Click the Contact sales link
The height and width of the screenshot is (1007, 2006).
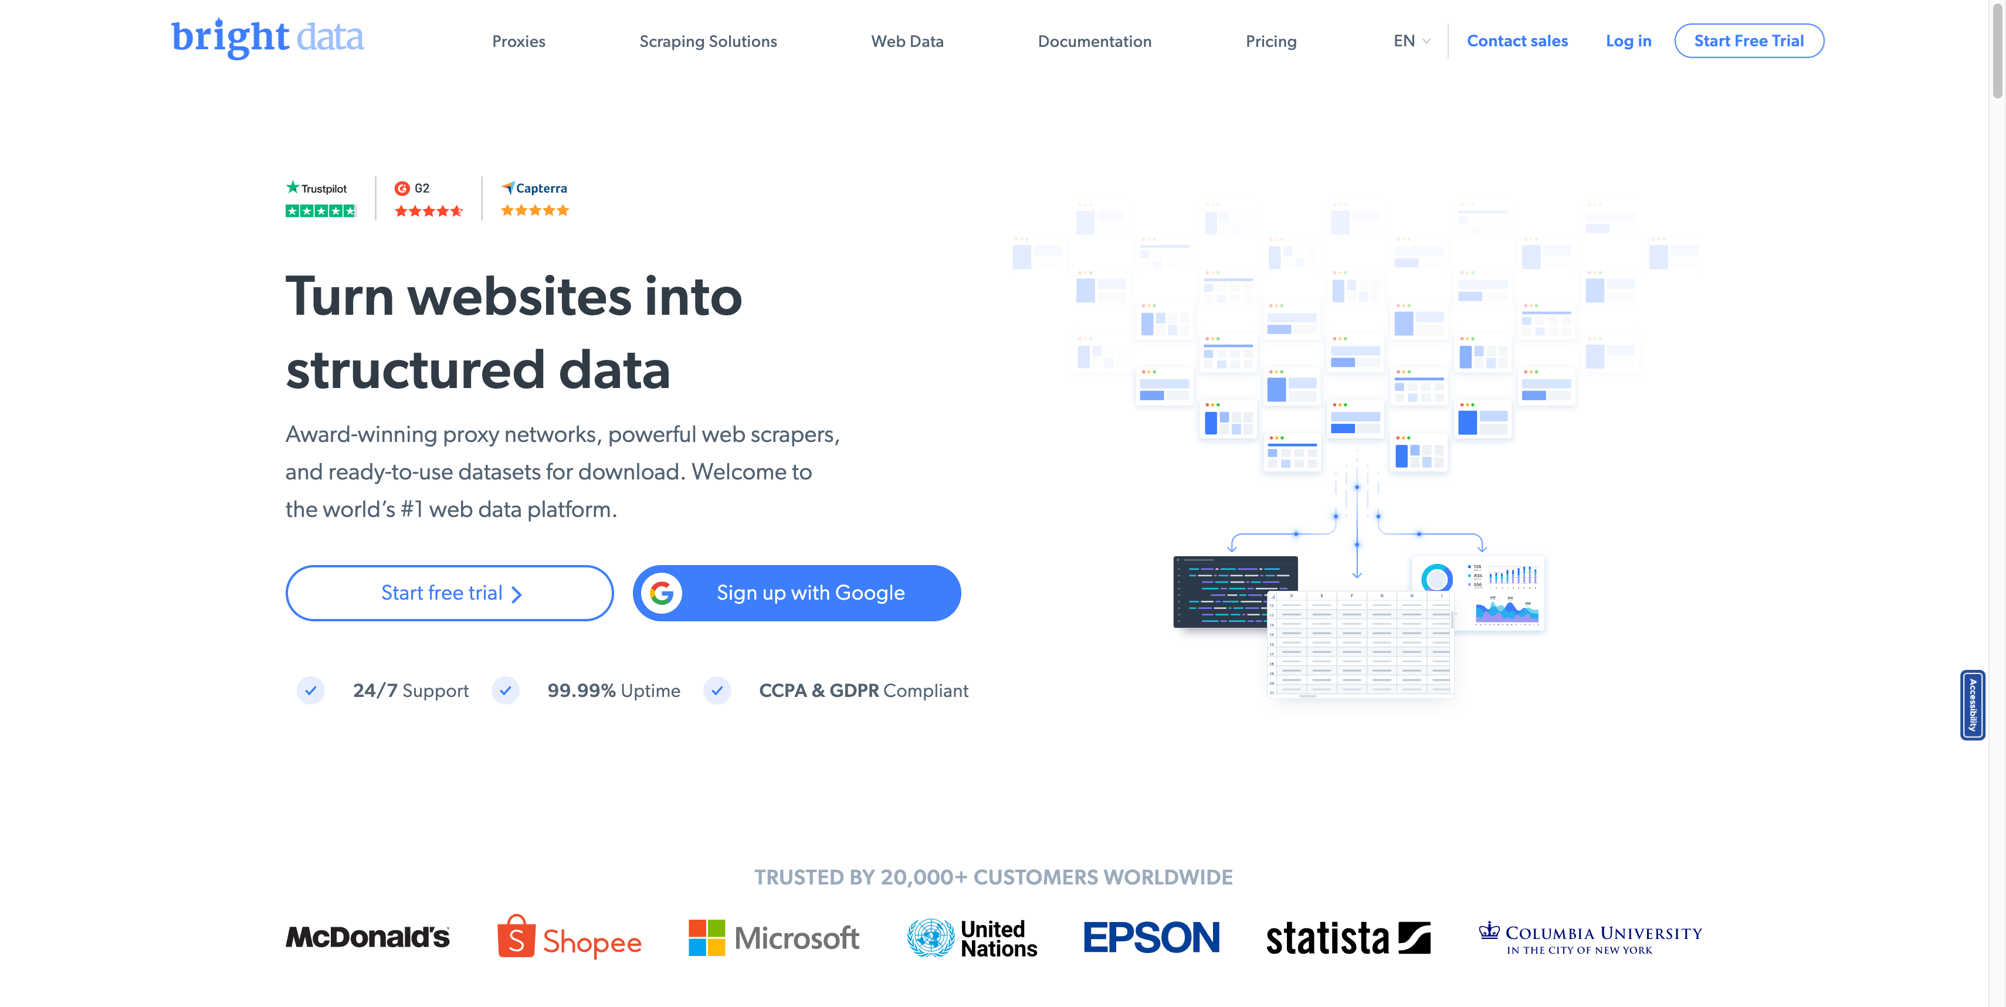point(1517,40)
